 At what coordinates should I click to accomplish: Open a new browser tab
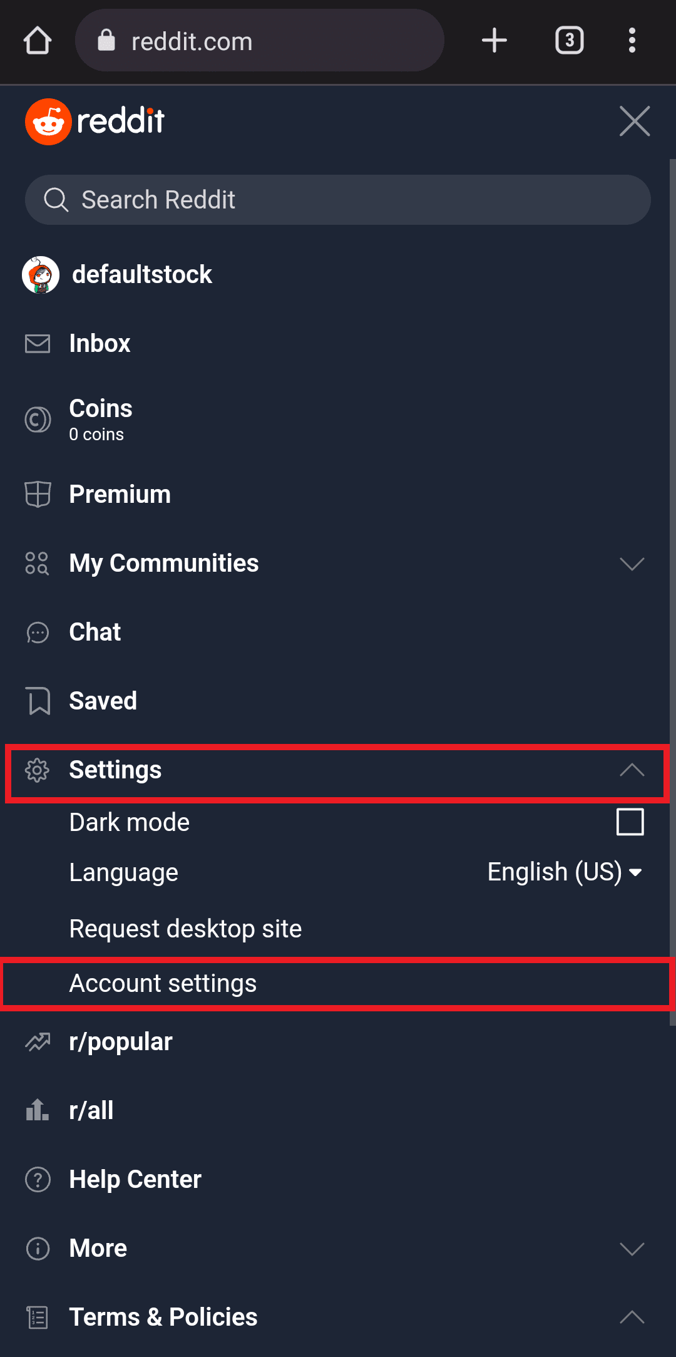point(494,41)
